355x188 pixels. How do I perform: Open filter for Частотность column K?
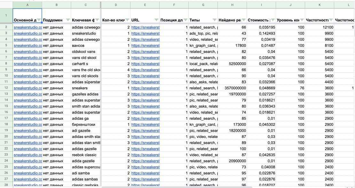(x=331, y=20)
